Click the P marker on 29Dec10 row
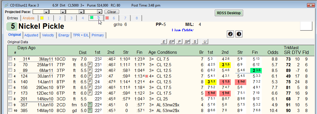This screenshot has height=114, width=317. (90, 88)
